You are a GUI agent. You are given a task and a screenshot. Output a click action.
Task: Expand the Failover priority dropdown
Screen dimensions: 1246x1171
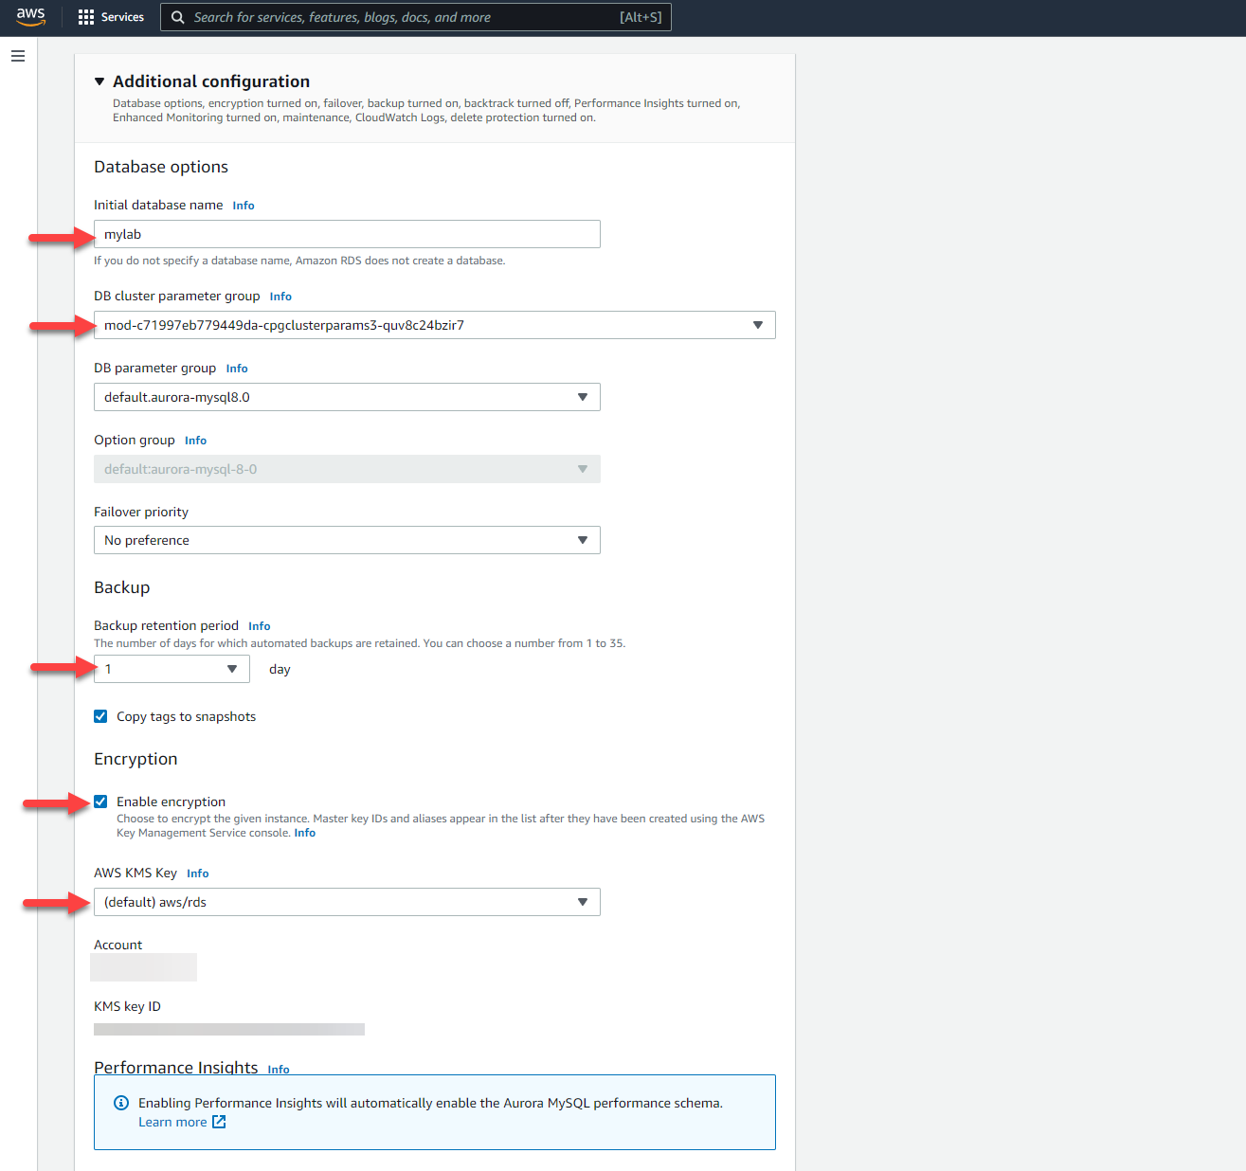[347, 540]
